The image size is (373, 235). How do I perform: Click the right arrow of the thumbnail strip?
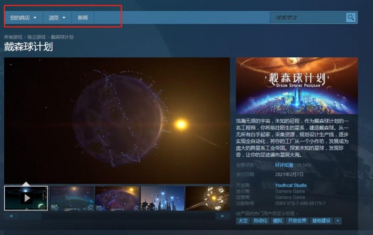[x=223, y=216]
